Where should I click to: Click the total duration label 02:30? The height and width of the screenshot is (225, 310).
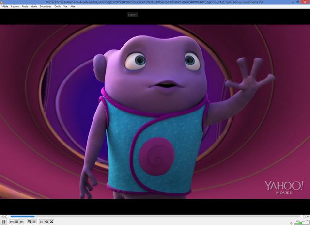point(305,216)
